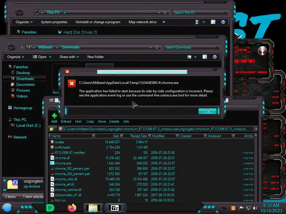Close the error dialog with red X

point(67,72)
